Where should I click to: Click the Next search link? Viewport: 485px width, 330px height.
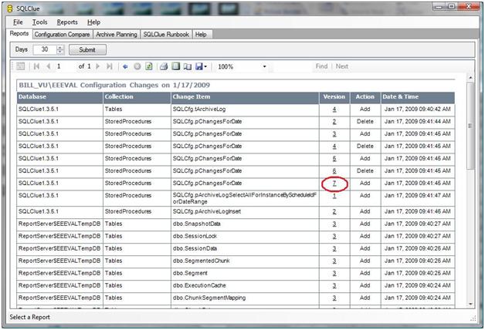(342, 66)
